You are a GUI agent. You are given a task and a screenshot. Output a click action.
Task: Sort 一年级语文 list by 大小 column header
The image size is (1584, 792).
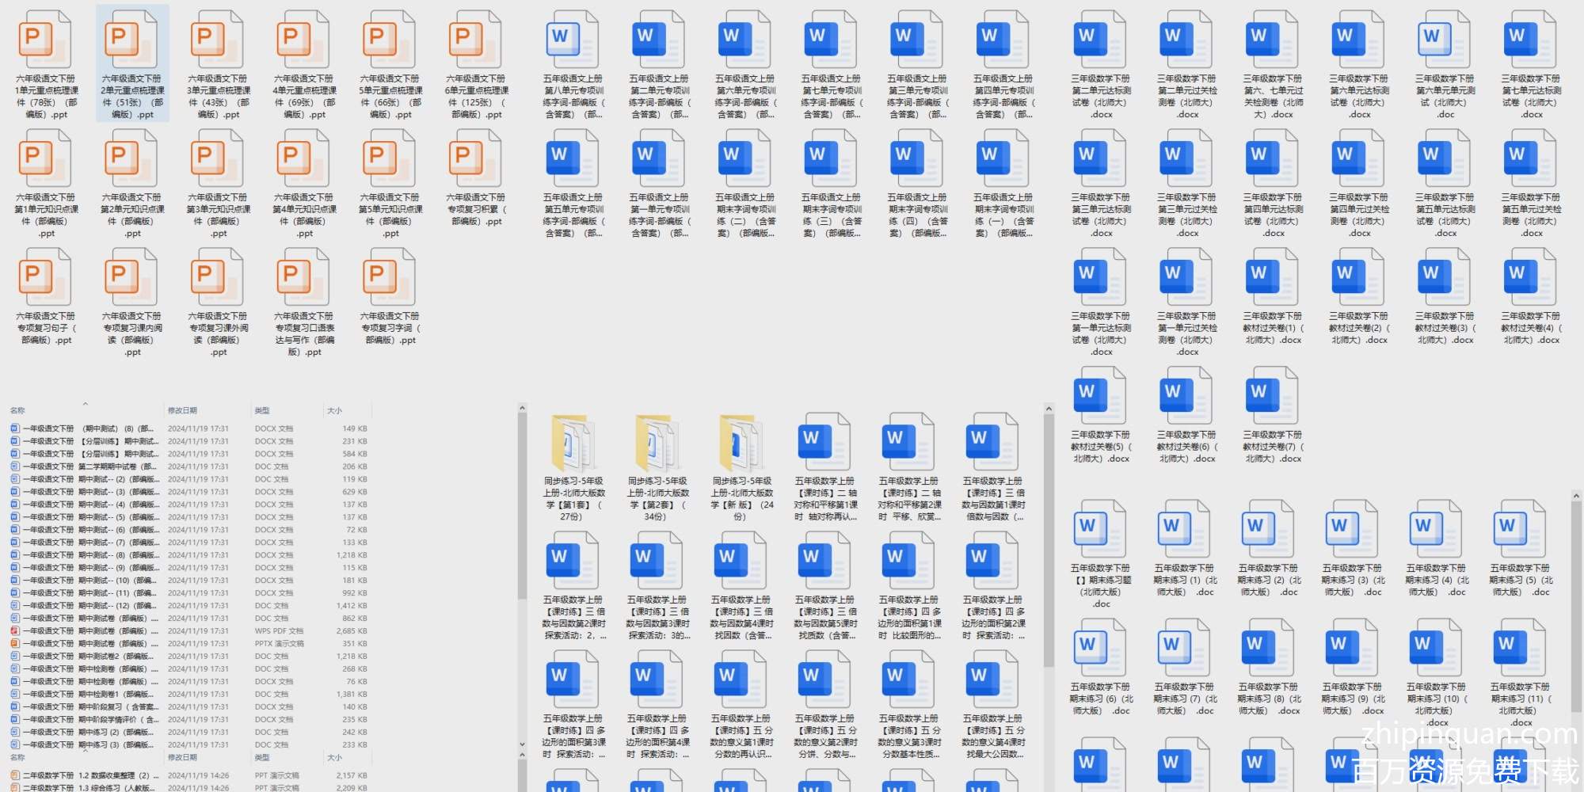[x=334, y=410]
